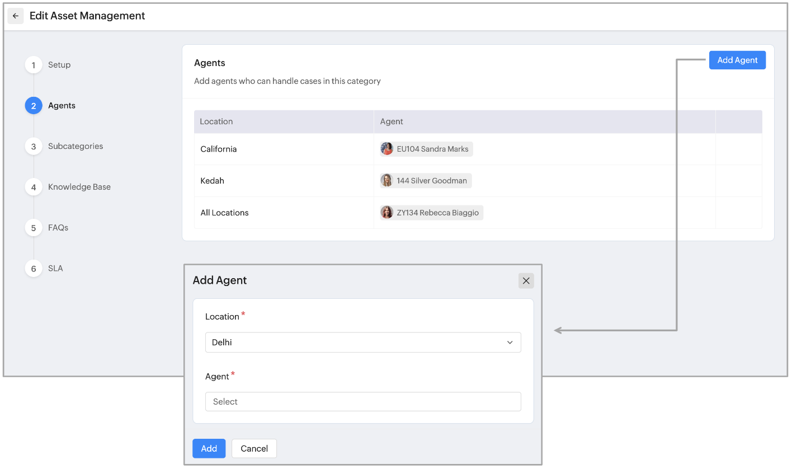Image resolution: width=792 pixels, height=469 pixels.
Task: Click the All Locations row cell
Action: click(225, 213)
